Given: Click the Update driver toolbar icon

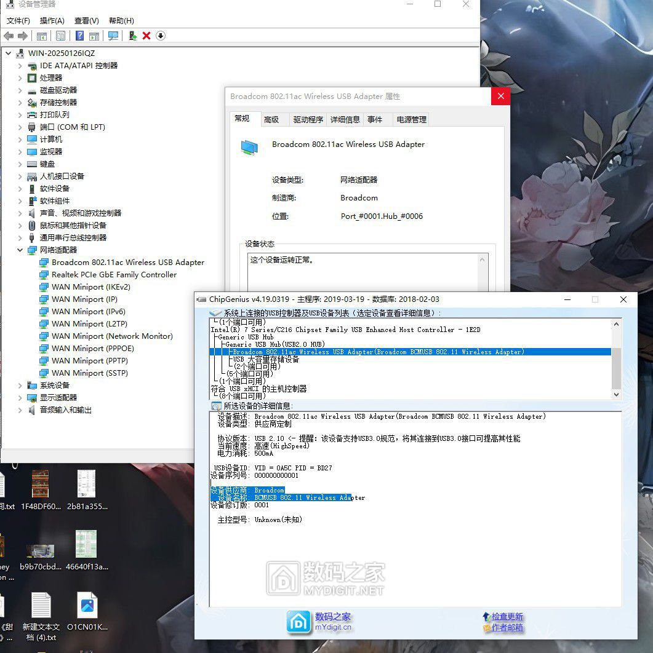Looking at the screenshot, I should click(133, 36).
